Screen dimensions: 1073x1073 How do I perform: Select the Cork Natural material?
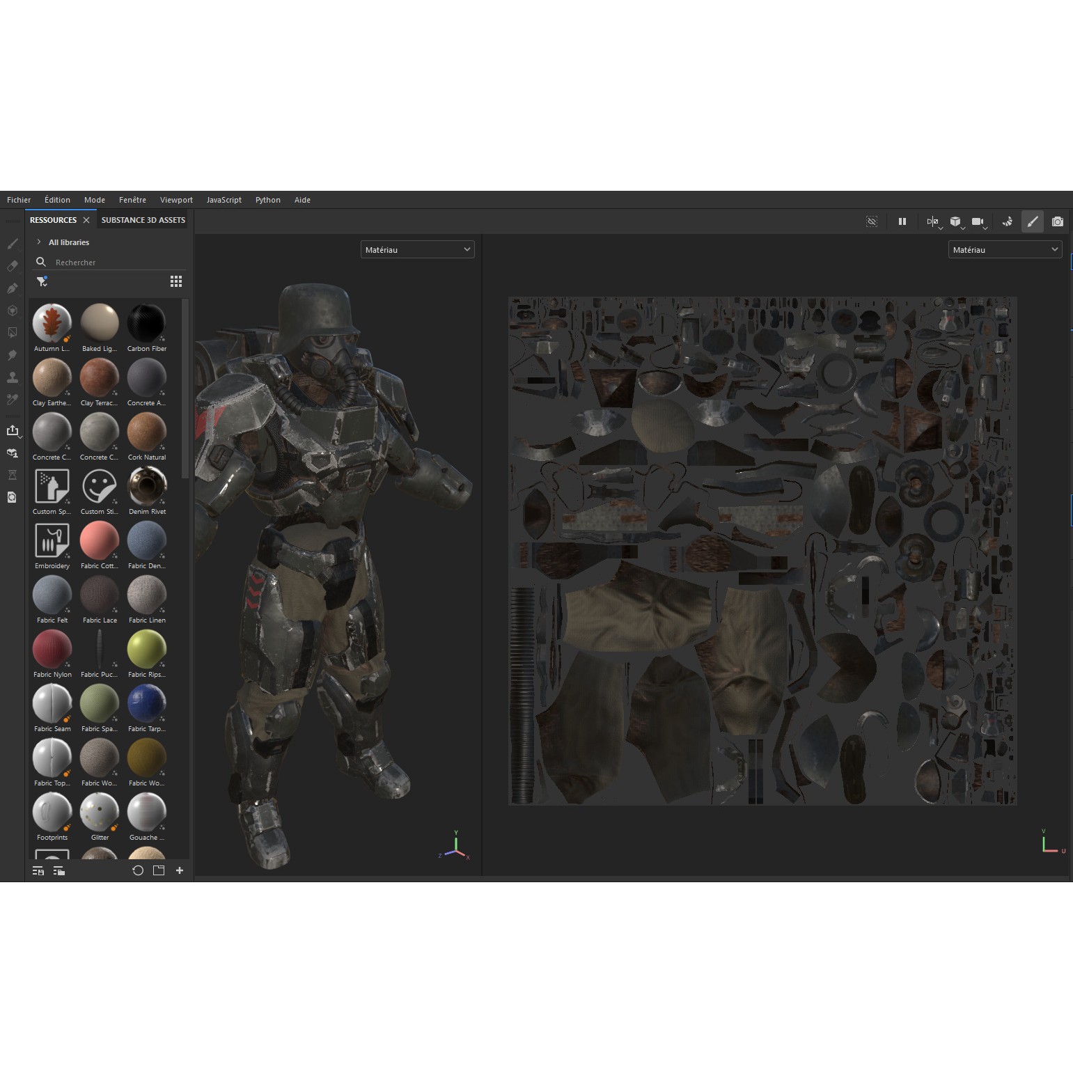click(x=147, y=437)
